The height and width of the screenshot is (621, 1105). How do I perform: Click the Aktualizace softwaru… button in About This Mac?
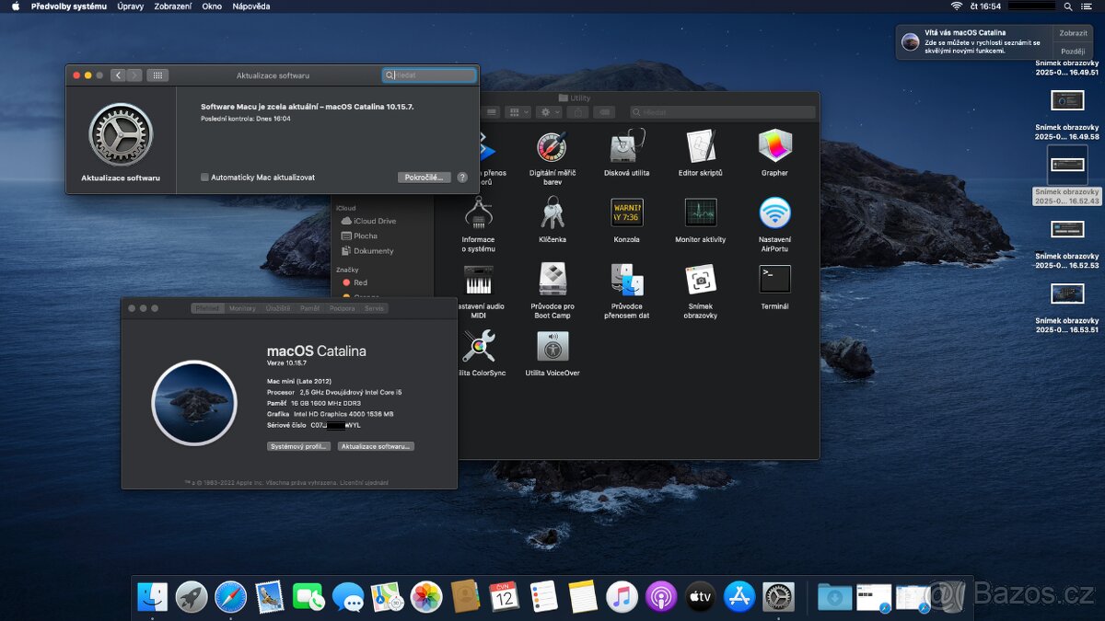376,446
